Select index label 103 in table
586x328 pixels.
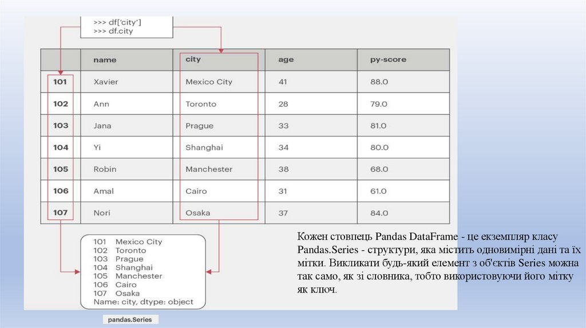tap(61, 125)
